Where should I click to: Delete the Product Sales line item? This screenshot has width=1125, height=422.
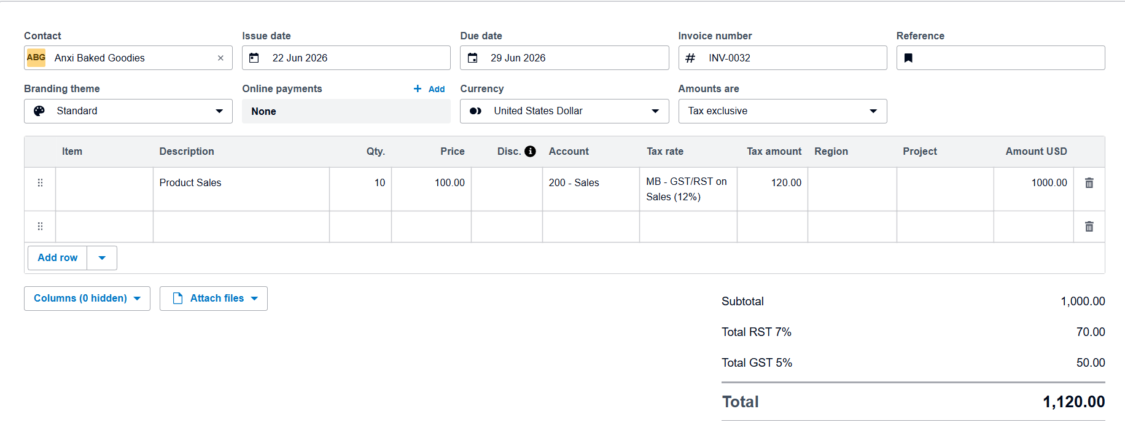(x=1089, y=182)
